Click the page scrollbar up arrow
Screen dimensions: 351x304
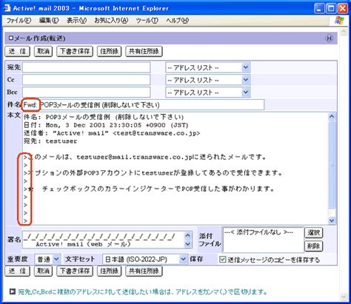click(344, 31)
